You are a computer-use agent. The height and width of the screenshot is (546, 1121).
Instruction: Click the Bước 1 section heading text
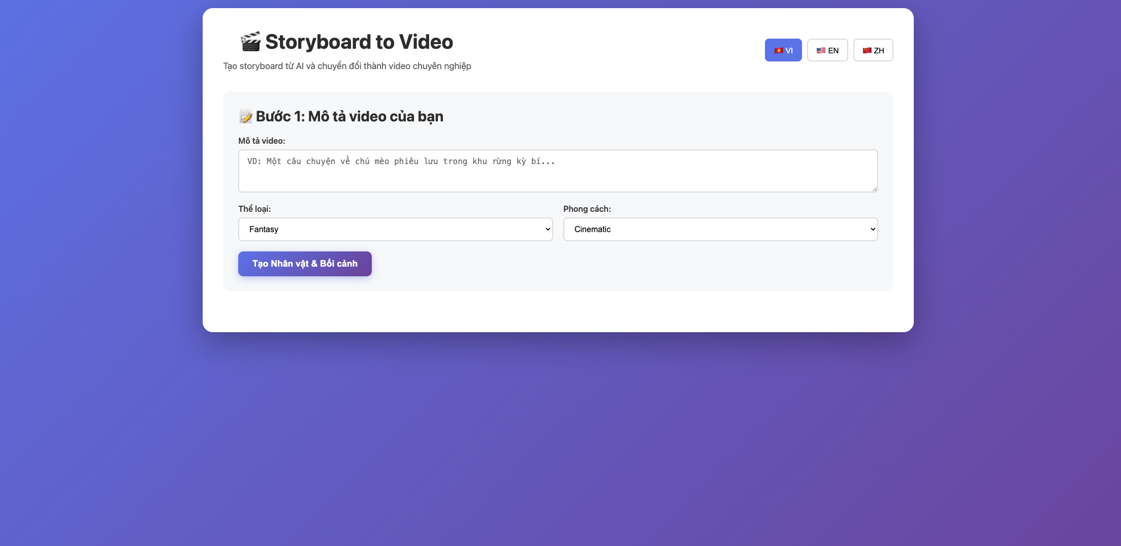click(x=349, y=117)
